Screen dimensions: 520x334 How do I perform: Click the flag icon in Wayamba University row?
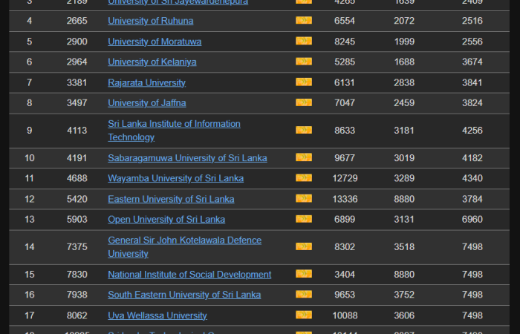(x=303, y=178)
